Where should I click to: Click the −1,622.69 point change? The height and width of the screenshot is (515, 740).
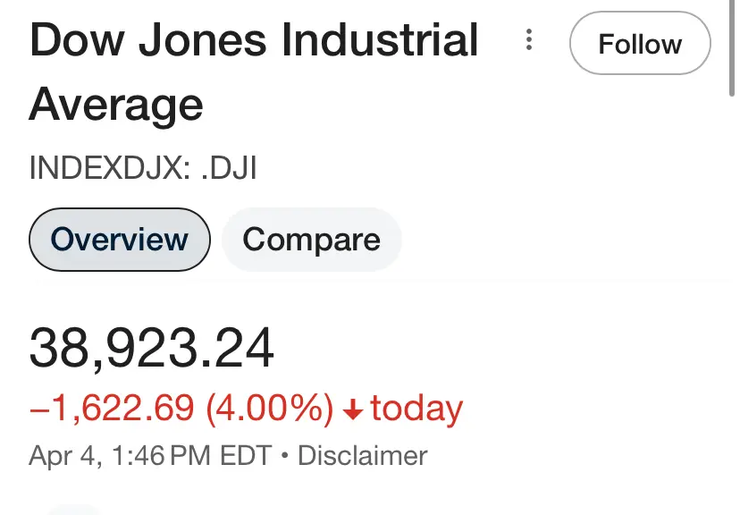pyautogui.click(x=112, y=409)
